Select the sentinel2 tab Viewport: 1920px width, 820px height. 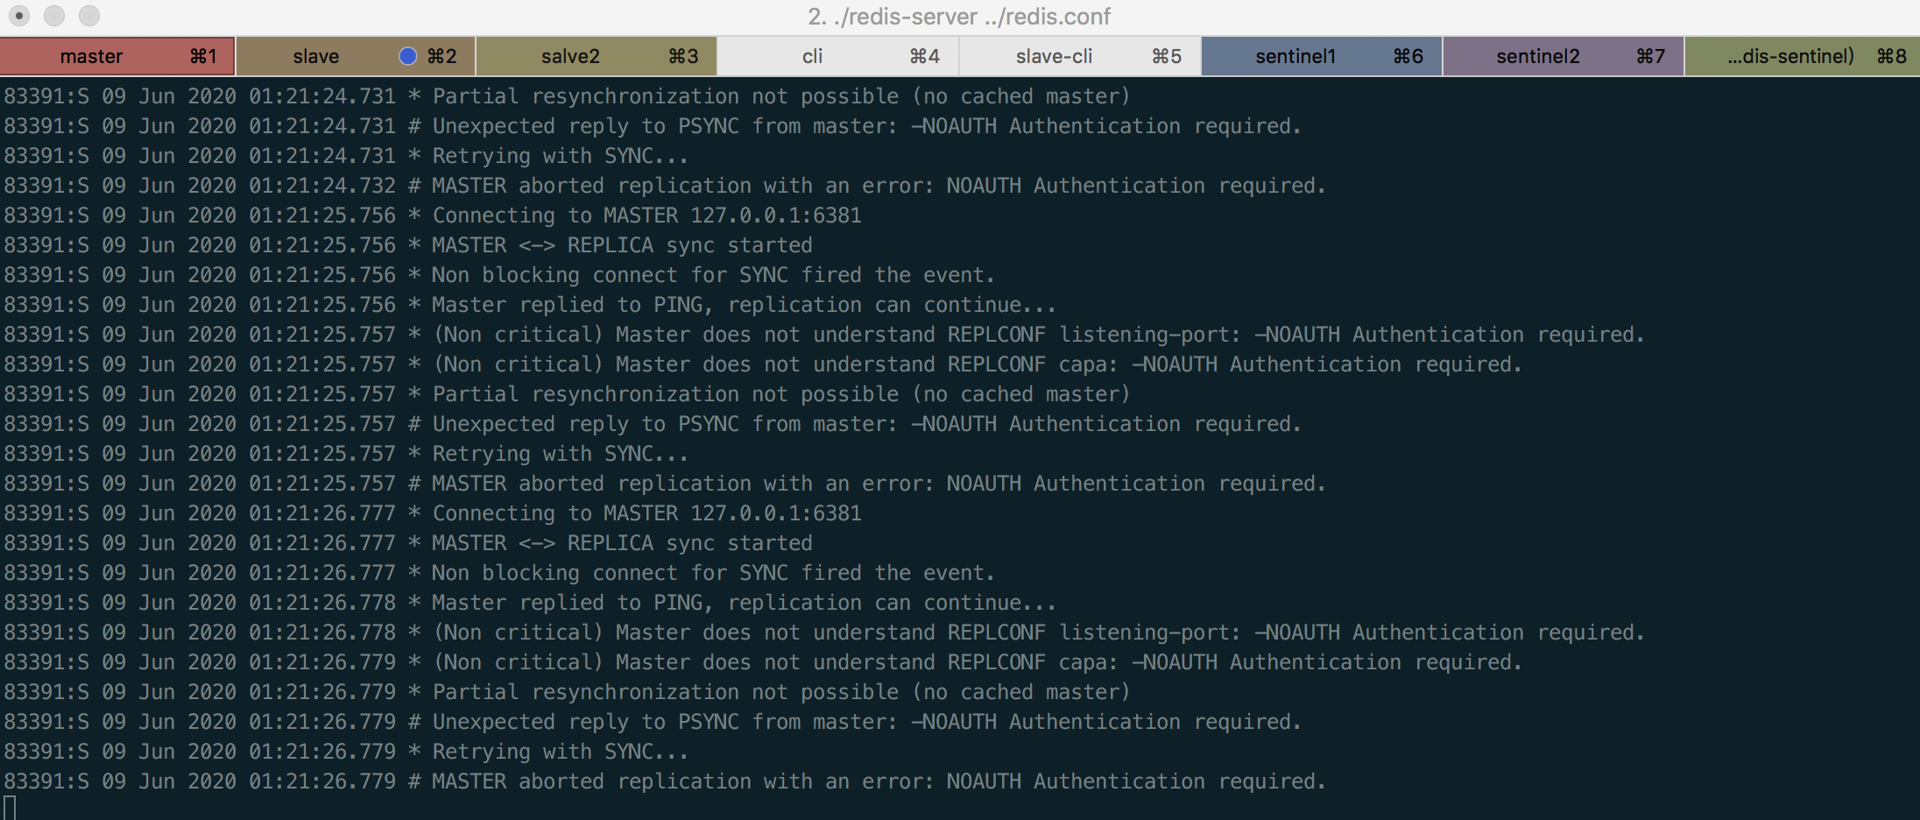point(1564,56)
